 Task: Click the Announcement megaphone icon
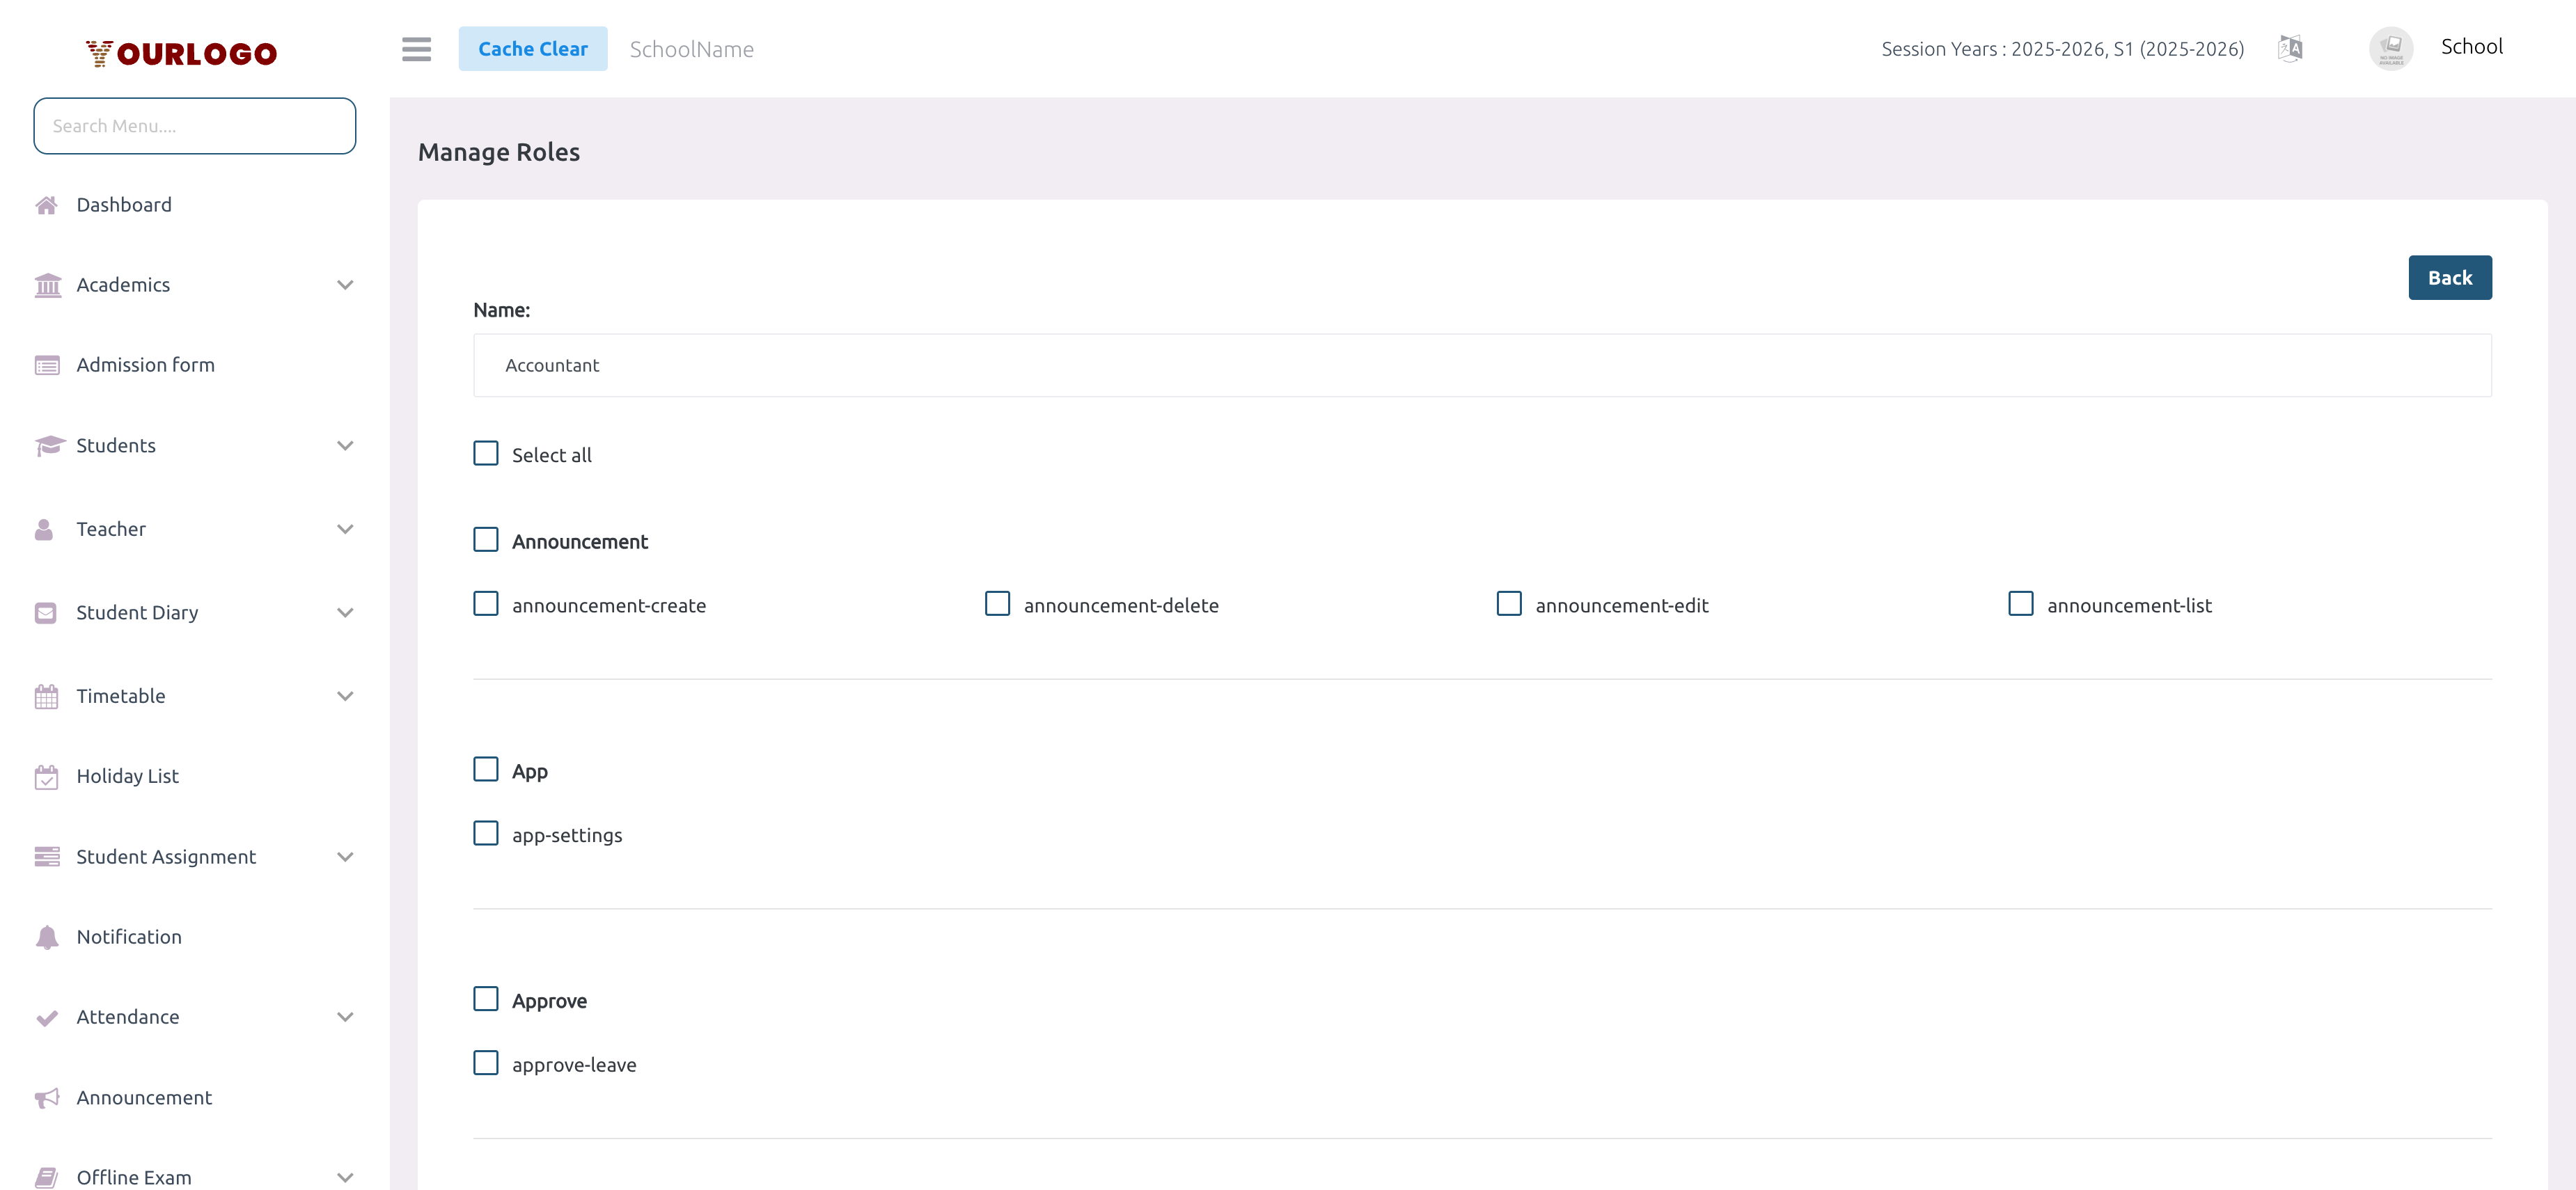pyautogui.click(x=47, y=1097)
